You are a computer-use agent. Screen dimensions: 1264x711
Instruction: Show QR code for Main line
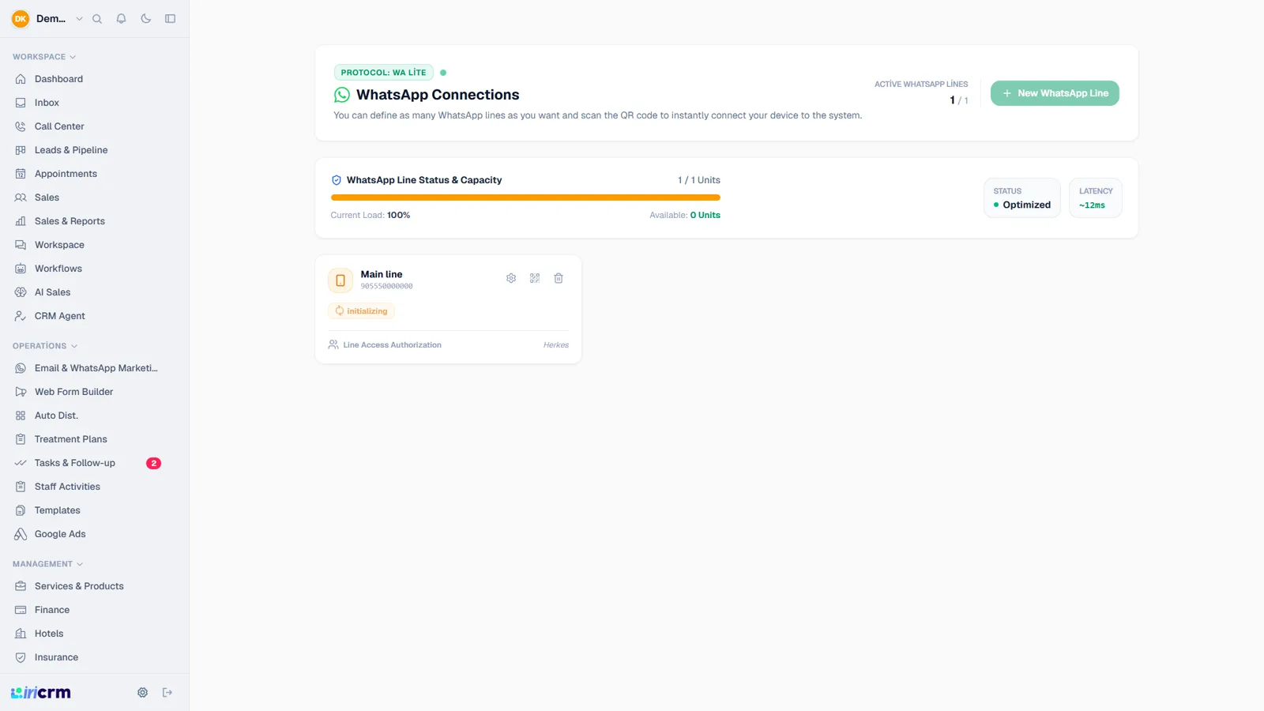tap(535, 278)
